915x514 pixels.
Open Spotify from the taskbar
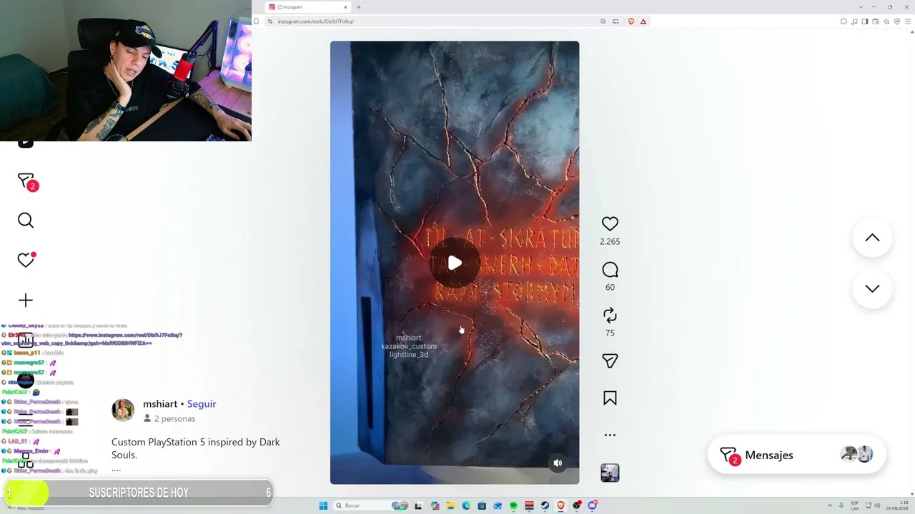[x=513, y=505]
